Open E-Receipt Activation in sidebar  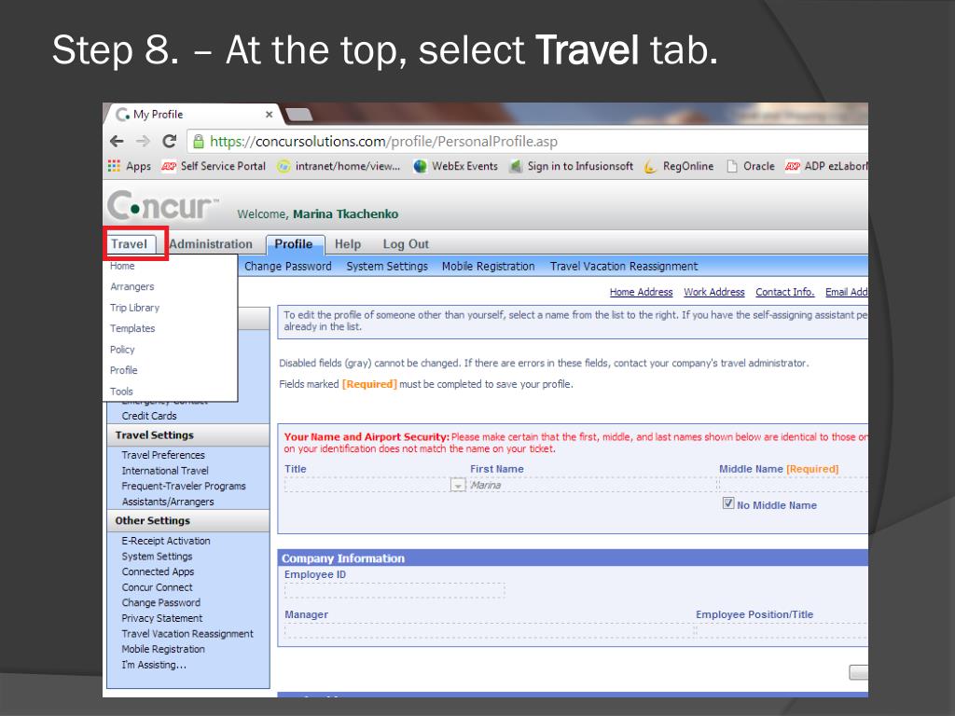click(166, 541)
